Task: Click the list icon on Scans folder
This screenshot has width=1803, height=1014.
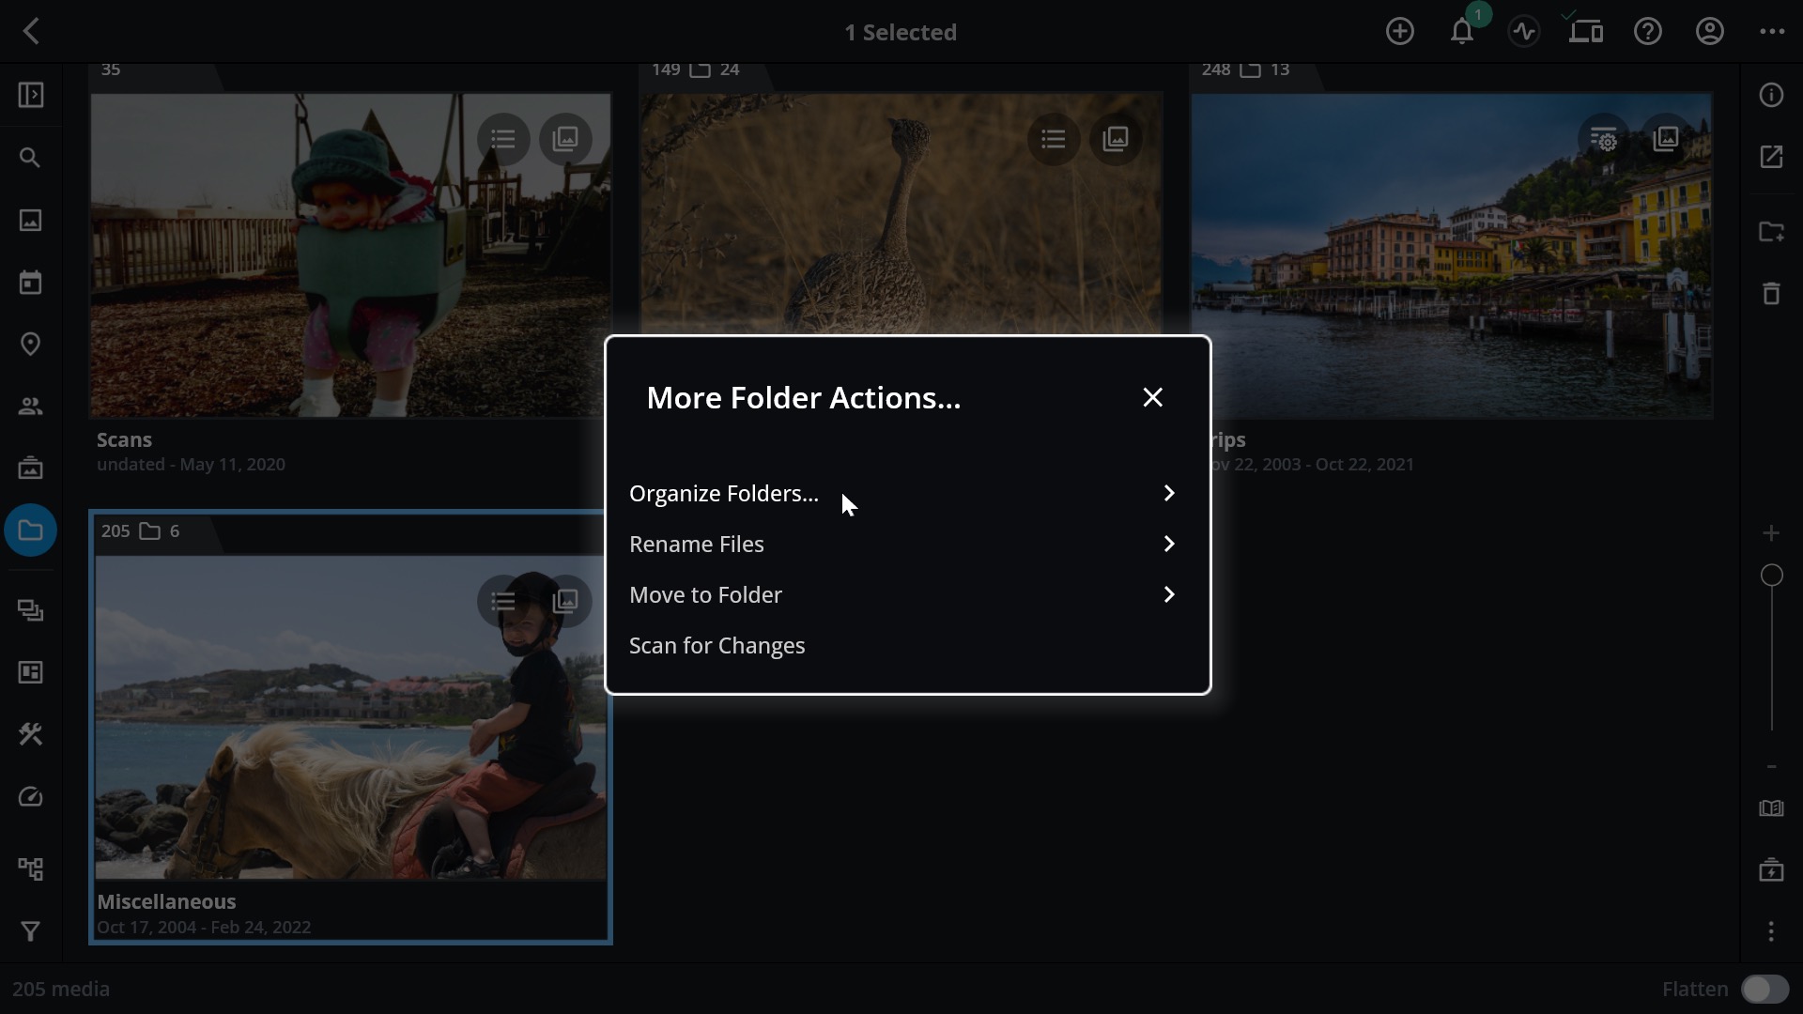Action: point(503,139)
